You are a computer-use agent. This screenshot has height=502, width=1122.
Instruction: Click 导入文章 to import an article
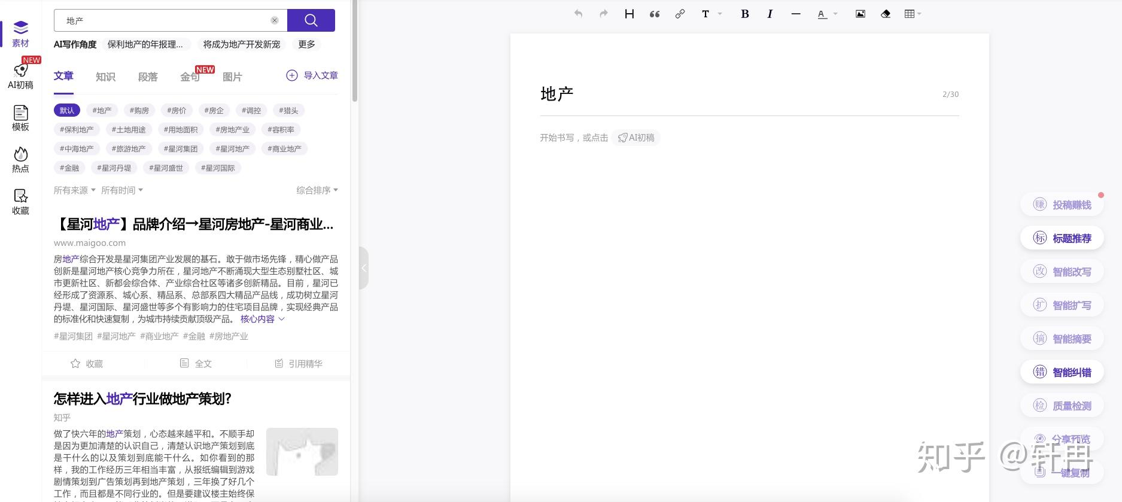312,75
